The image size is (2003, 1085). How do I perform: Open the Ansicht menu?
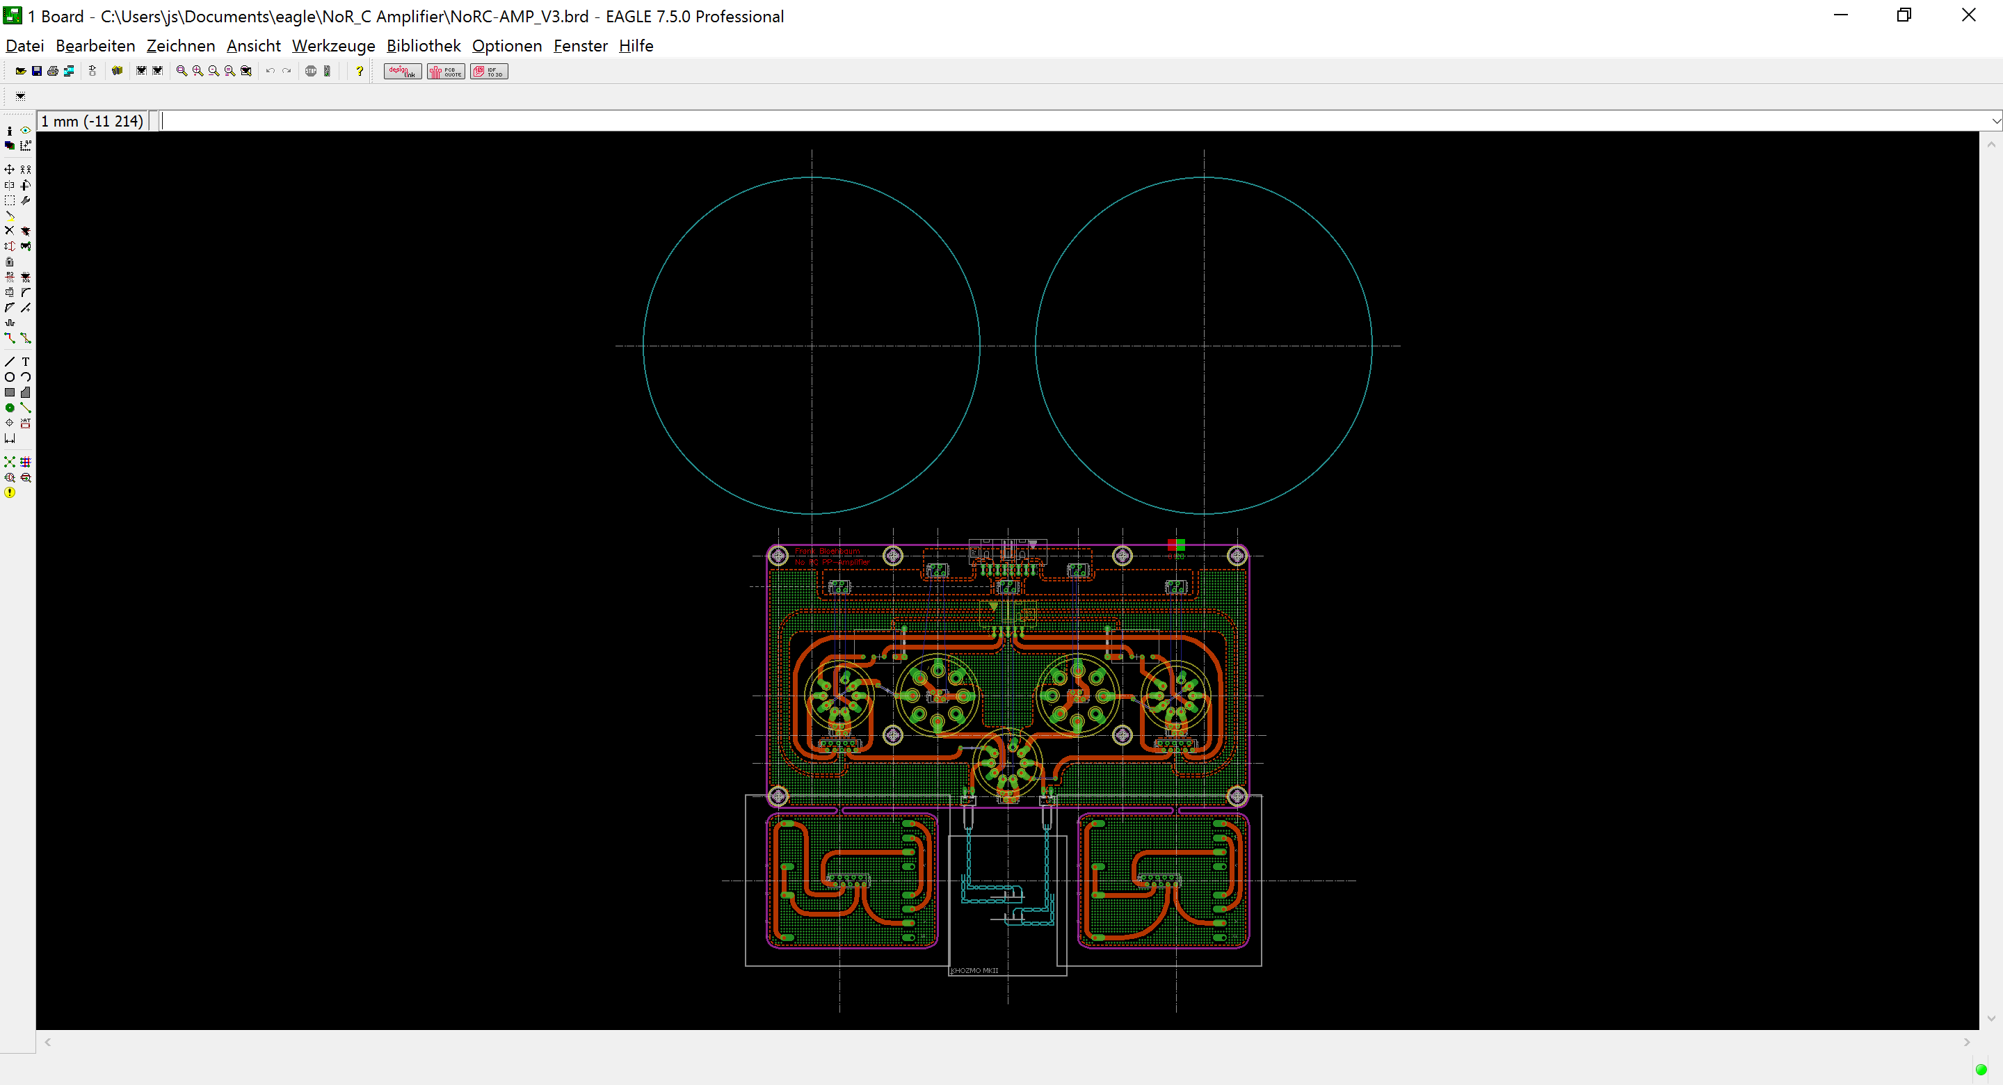tap(253, 46)
